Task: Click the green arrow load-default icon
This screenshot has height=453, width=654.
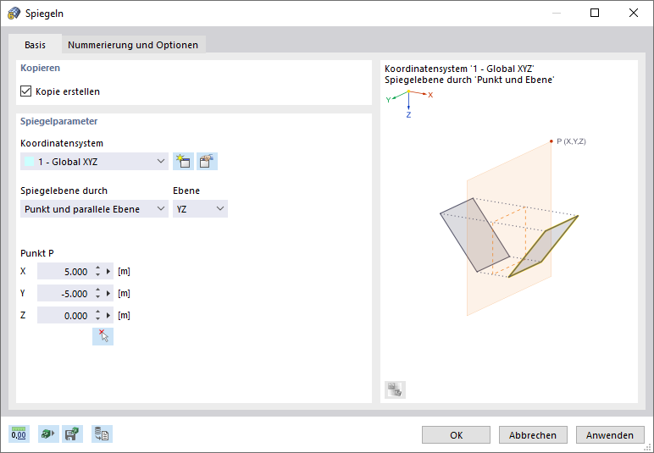Action: 48,434
